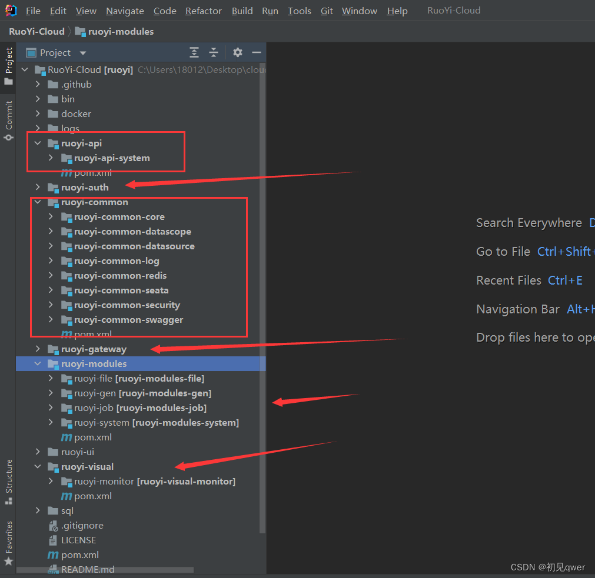Click the Expand All icon in Project panel
This screenshot has width=595, height=578.
point(194,52)
